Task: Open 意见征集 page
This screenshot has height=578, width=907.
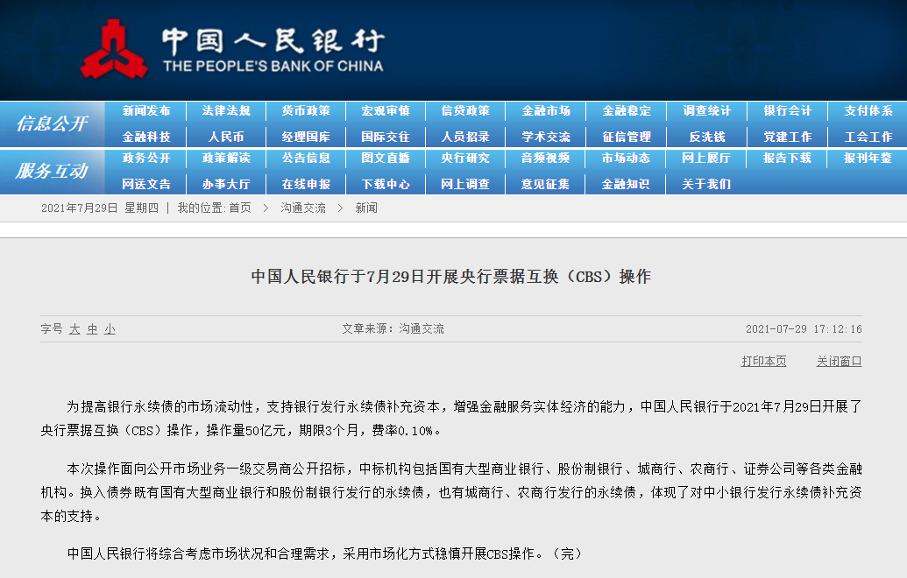Action: tap(546, 185)
